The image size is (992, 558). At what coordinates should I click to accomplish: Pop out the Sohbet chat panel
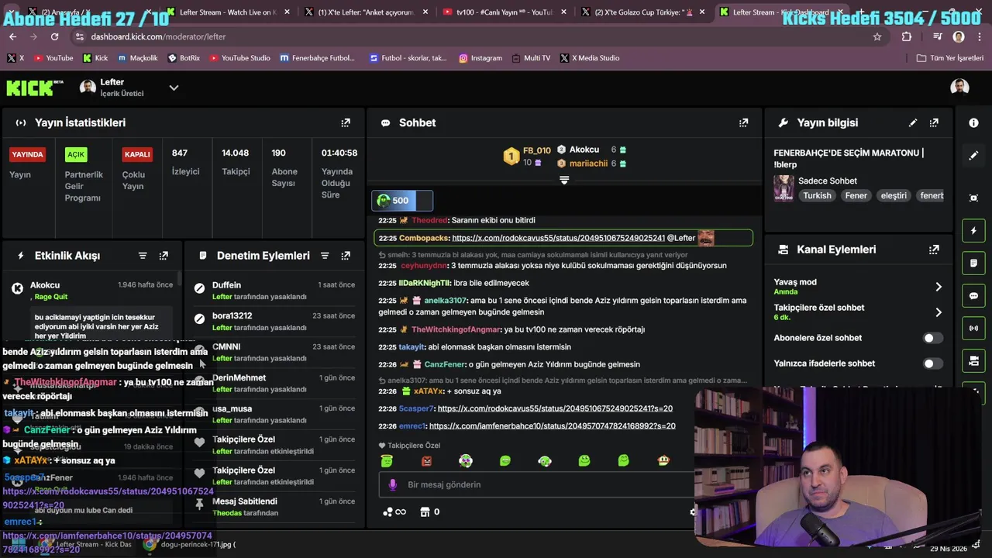tap(743, 122)
